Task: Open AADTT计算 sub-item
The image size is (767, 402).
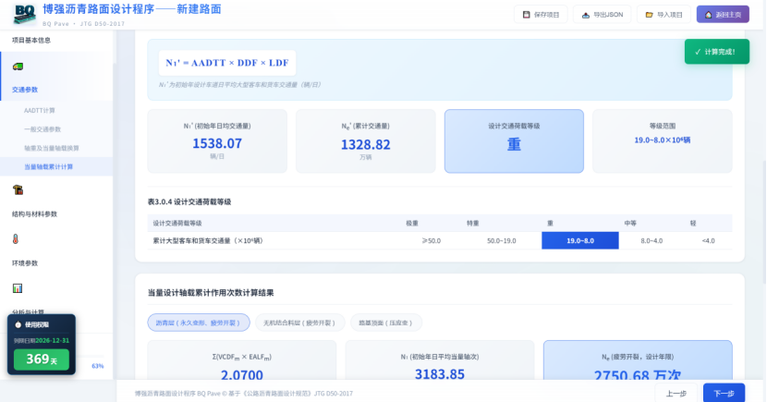Action: point(39,111)
